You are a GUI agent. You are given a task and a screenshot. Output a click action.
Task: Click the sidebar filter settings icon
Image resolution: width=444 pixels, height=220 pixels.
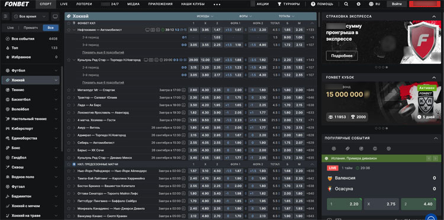(6, 17)
